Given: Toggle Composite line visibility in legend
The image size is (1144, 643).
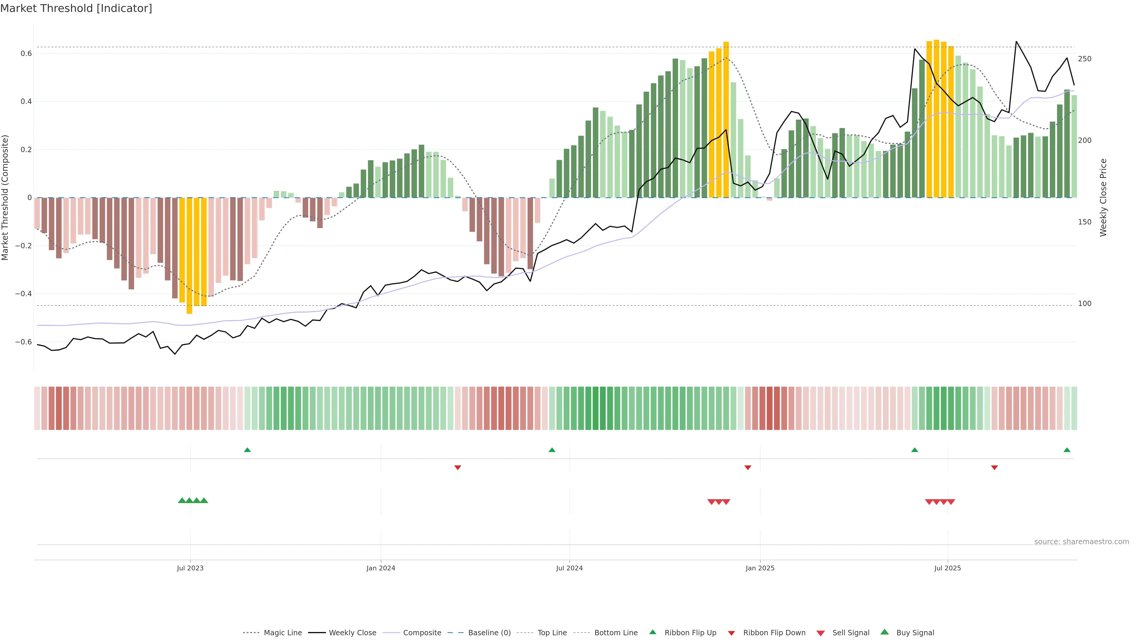Looking at the screenshot, I should [x=422, y=633].
